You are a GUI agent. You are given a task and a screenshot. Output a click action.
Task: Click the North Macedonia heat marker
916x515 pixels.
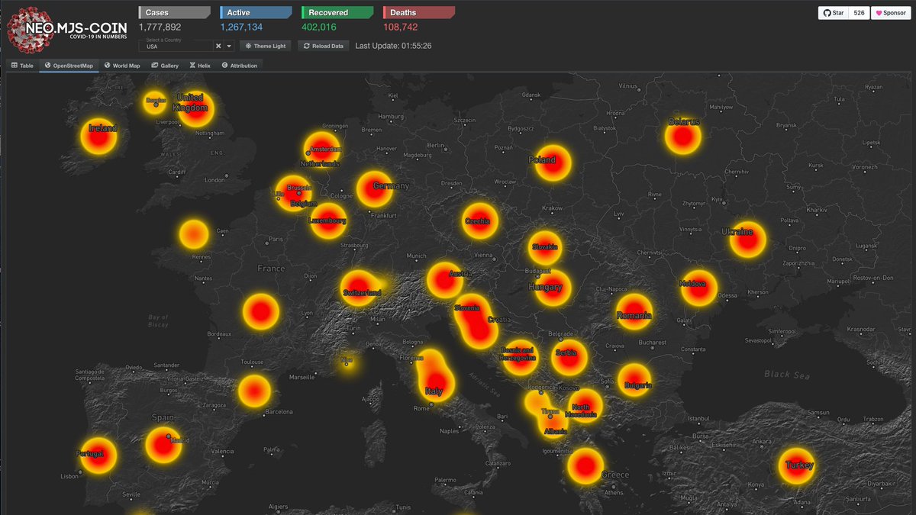[585, 404]
